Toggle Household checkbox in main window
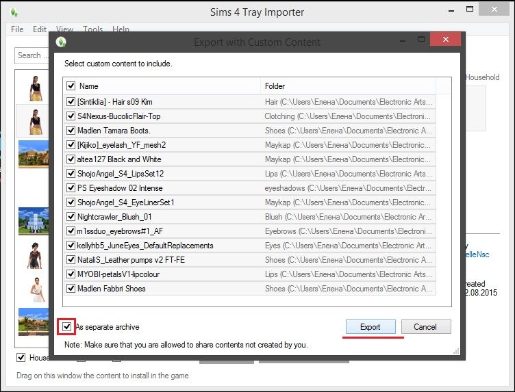 (x=21, y=358)
